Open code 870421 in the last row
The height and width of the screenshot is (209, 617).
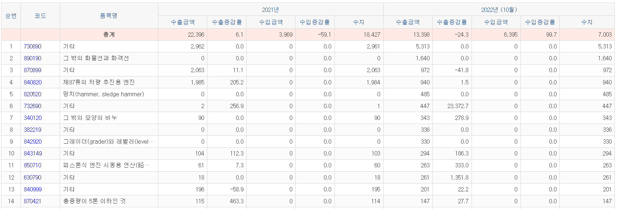[x=32, y=201]
